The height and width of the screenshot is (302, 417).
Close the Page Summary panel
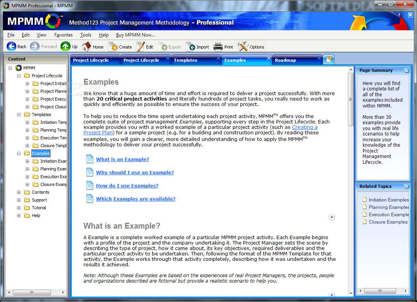click(x=407, y=70)
